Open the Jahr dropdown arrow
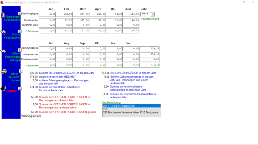 pos(153,14)
